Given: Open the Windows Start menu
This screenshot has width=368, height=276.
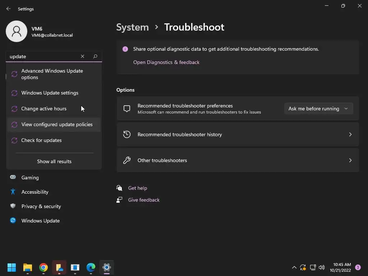Looking at the screenshot, I should [x=11, y=267].
